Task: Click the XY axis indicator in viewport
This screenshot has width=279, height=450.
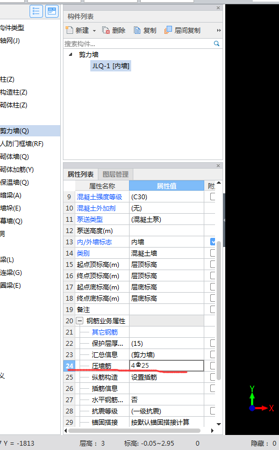Action: [x=261, y=400]
